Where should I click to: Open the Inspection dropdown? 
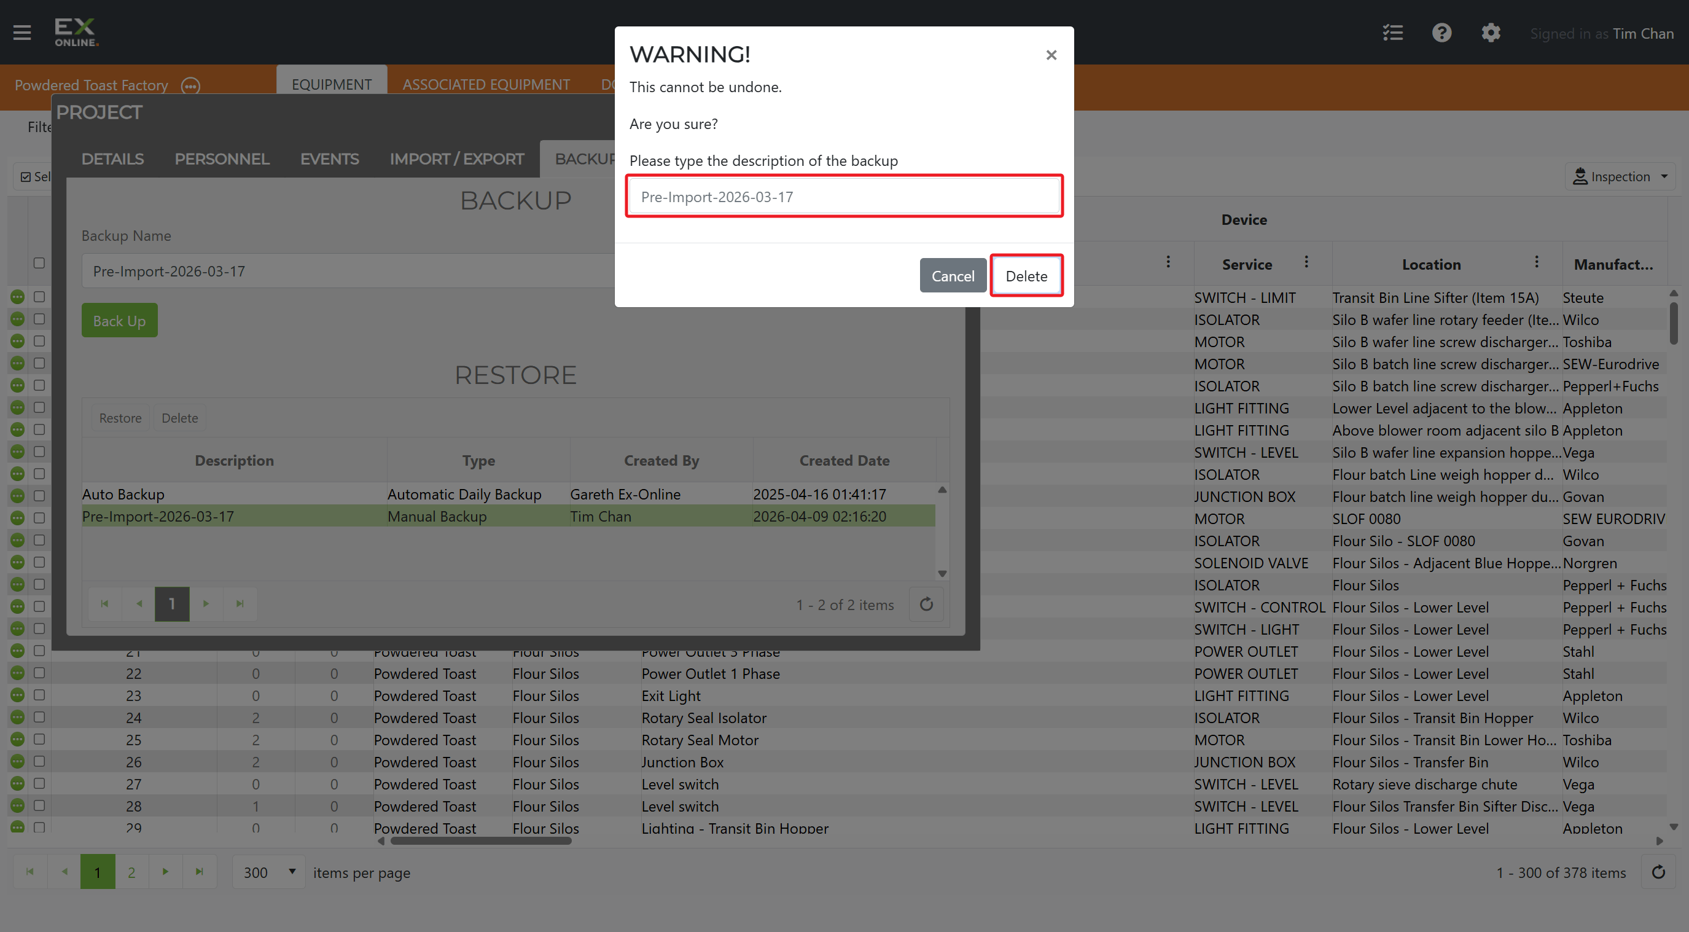[x=1620, y=176]
